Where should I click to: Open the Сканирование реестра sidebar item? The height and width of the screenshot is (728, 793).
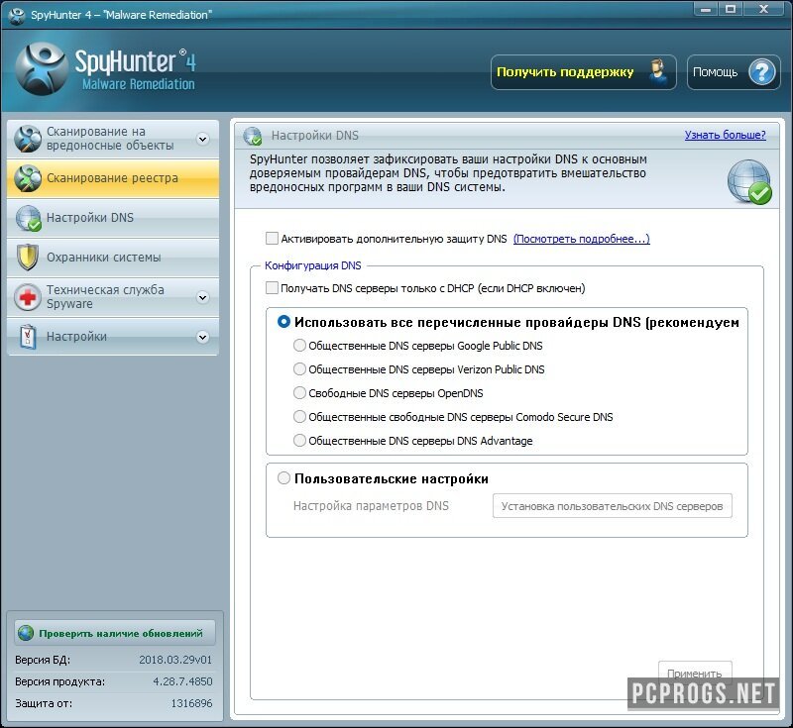pyautogui.click(x=112, y=178)
